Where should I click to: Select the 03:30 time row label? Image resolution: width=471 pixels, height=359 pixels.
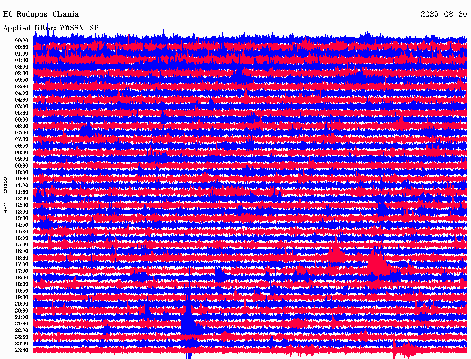click(x=22, y=87)
